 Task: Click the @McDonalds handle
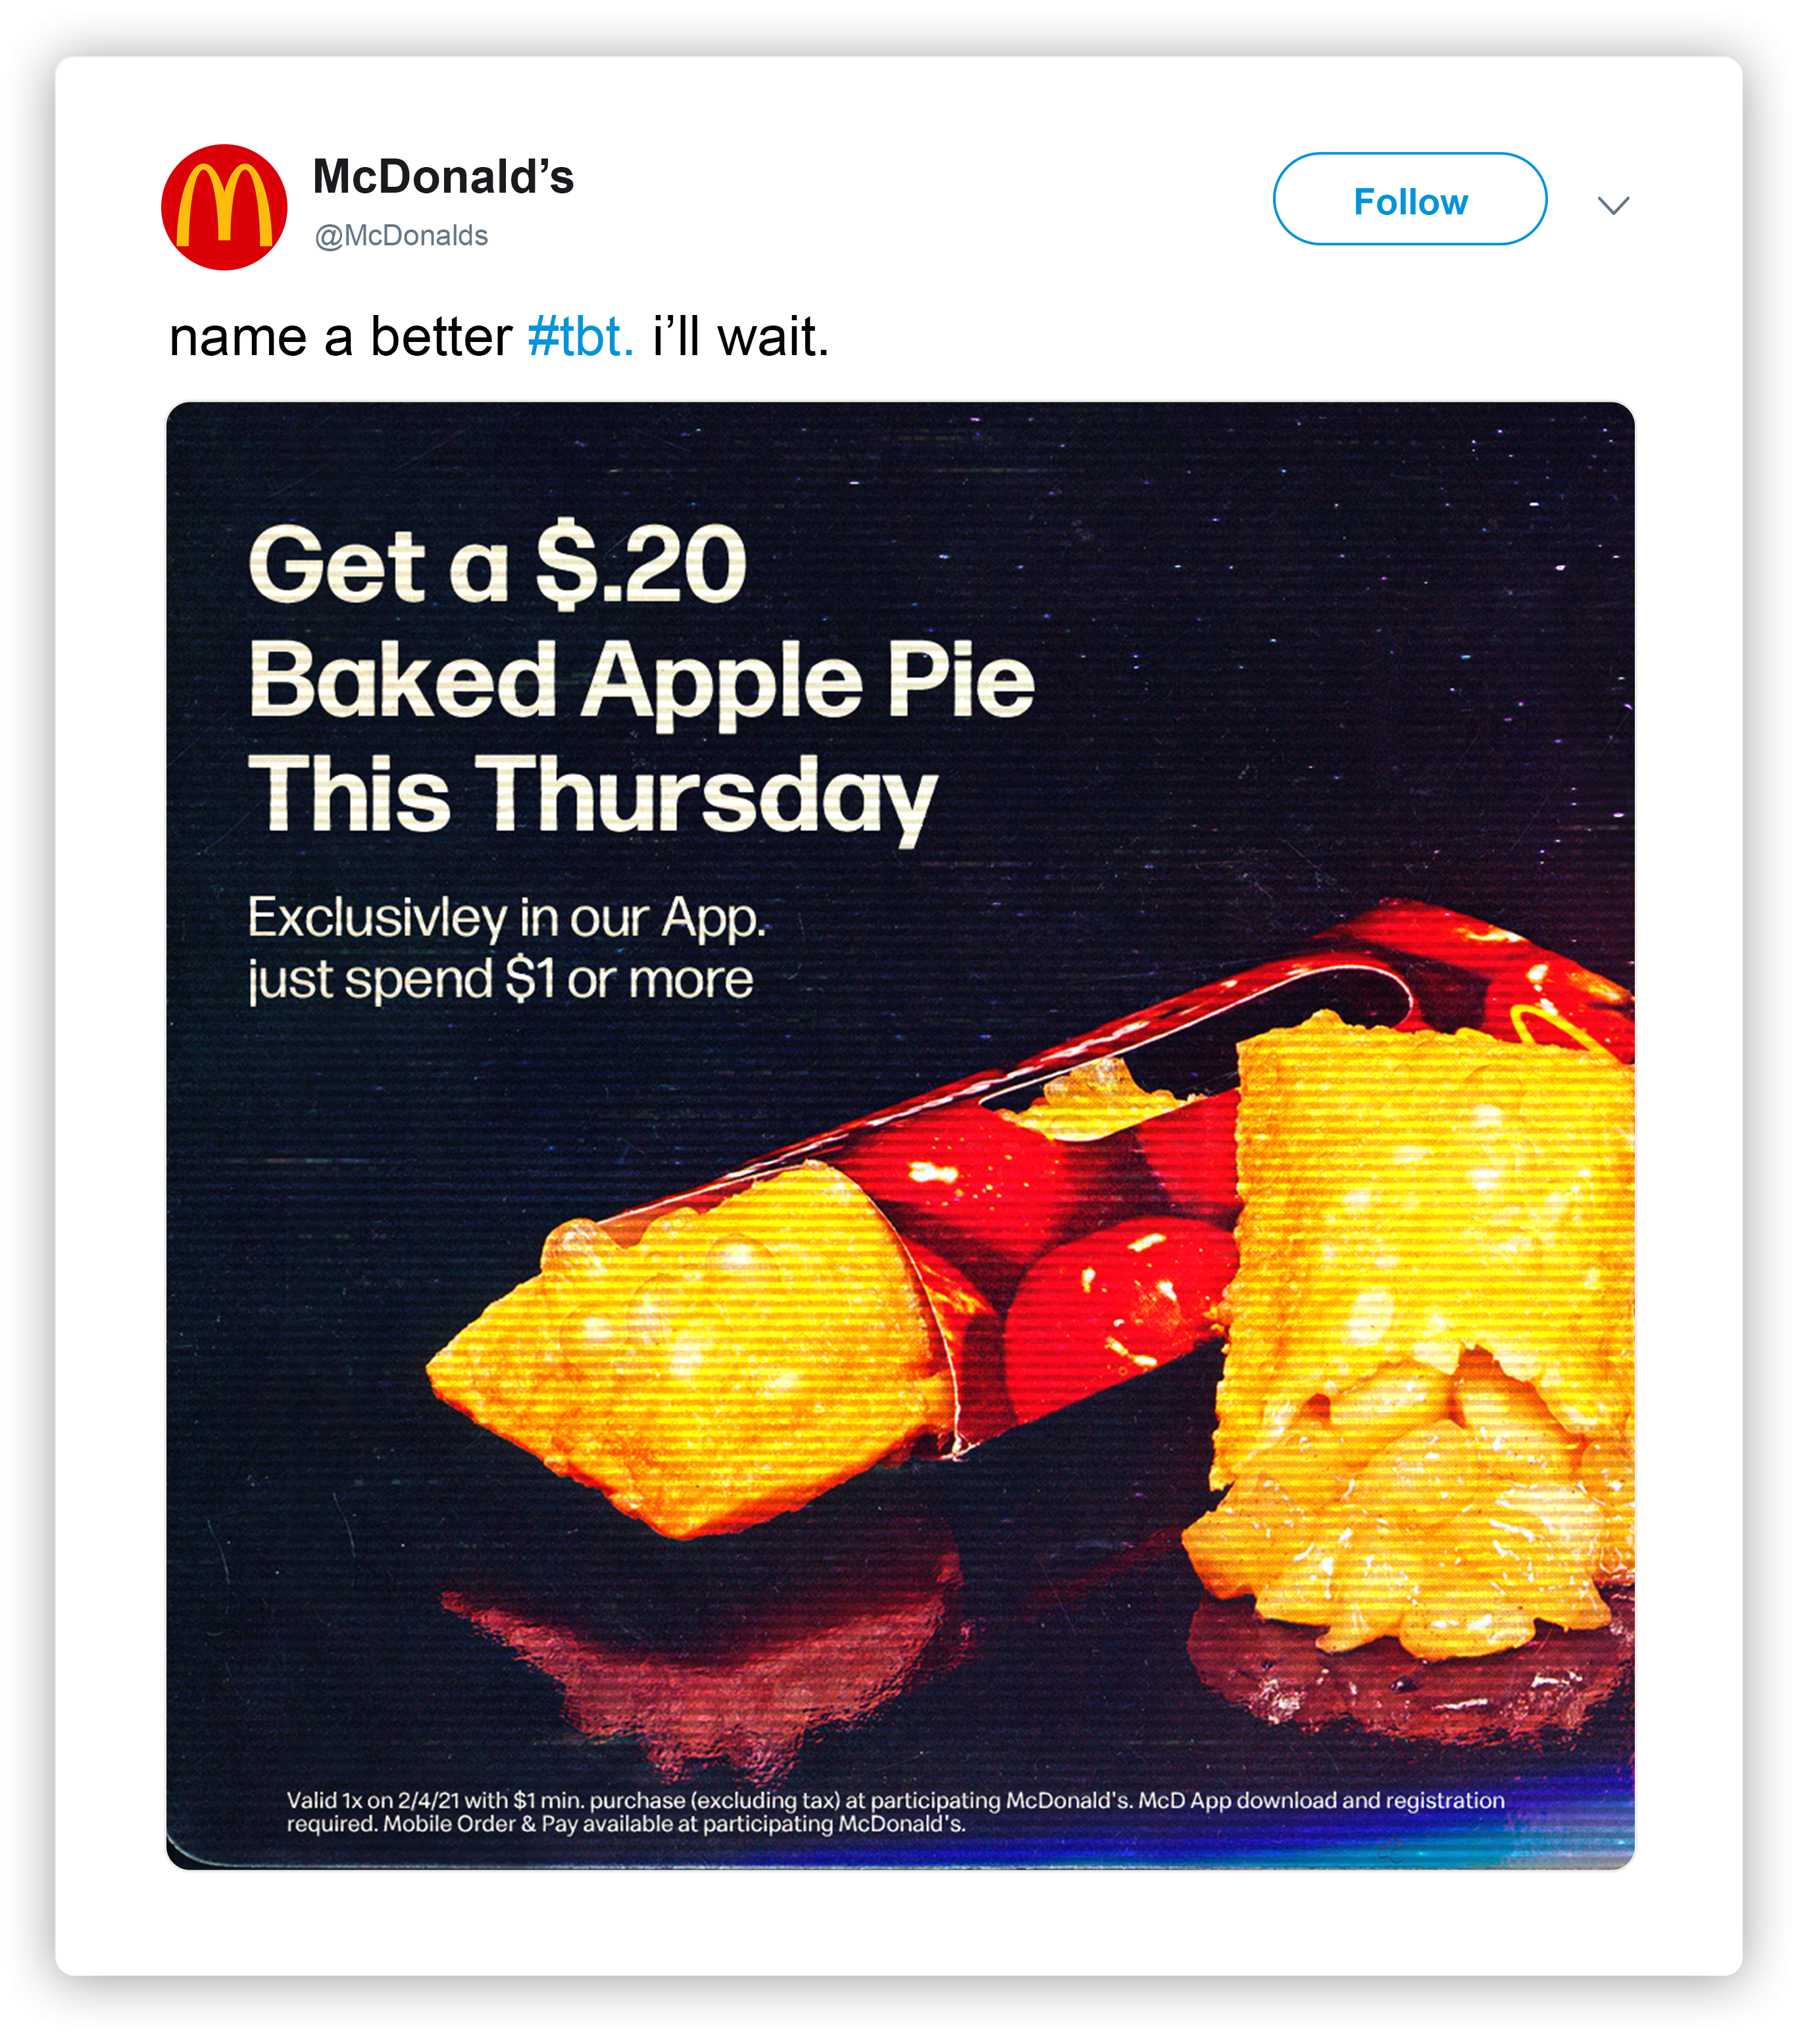400,236
